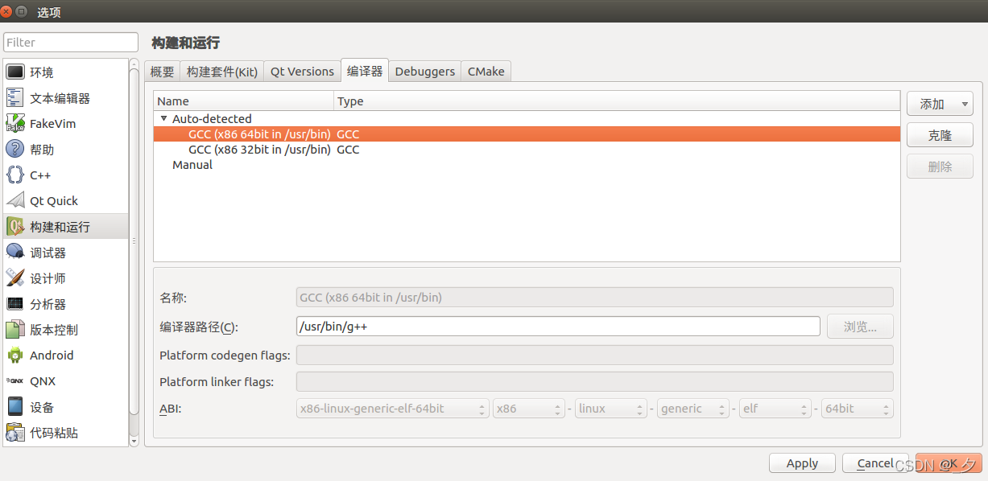Screen dimensions: 988x481
Task: Open the x86 architecture dropdown
Action: click(x=528, y=409)
